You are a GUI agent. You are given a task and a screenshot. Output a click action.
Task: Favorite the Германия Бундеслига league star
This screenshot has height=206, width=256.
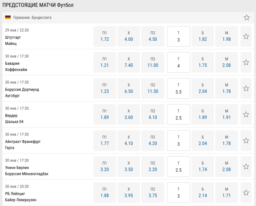(x=246, y=18)
